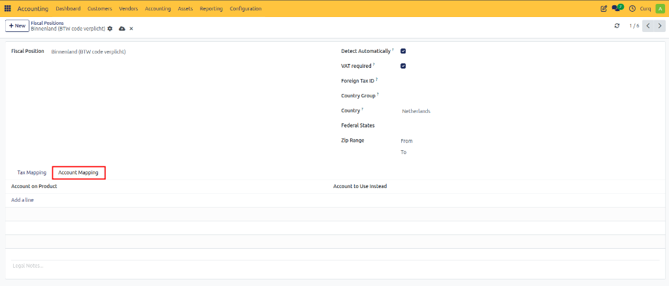Open user avatar A menu
Image resolution: width=669 pixels, height=286 pixels.
click(x=660, y=8)
